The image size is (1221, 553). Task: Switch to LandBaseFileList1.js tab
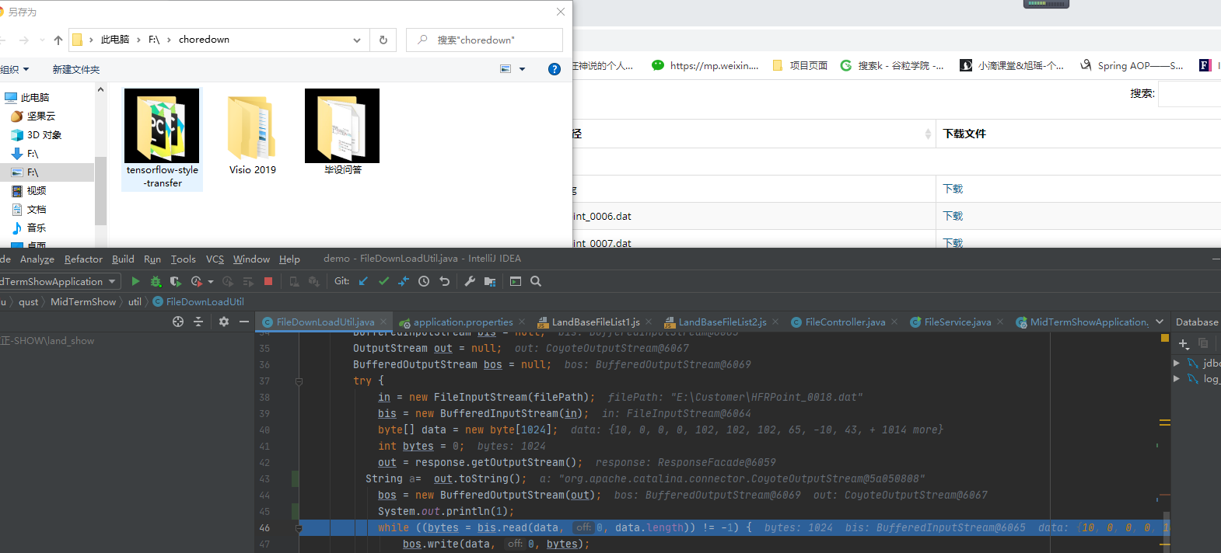595,322
